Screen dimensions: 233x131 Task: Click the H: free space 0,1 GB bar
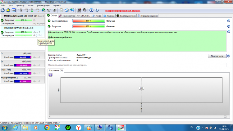23,81
